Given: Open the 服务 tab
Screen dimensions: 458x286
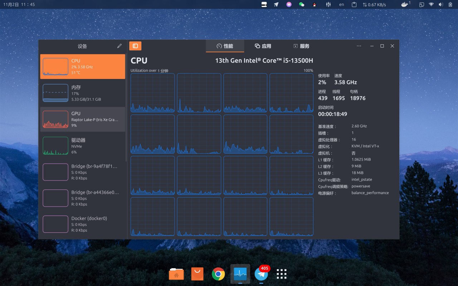Looking at the screenshot, I should [x=301, y=46].
